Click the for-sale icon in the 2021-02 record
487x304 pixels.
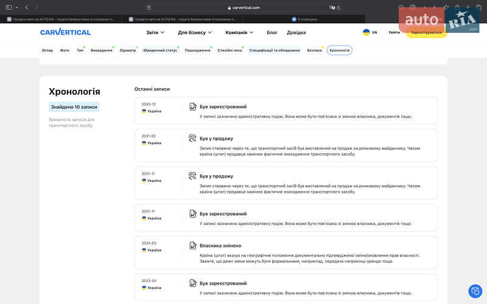coord(192,138)
